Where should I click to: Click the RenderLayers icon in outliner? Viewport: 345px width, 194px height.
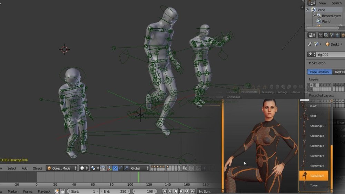(x=318, y=16)
